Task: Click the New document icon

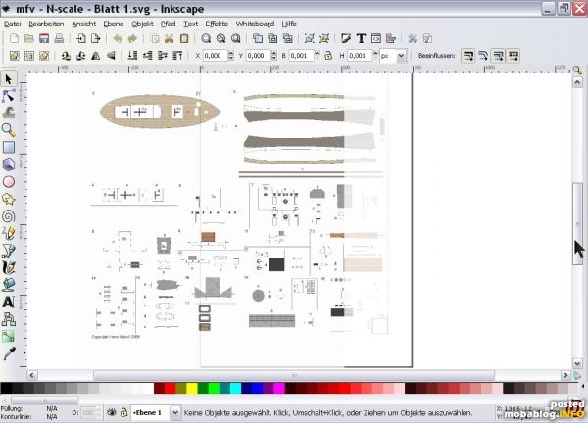Action: click(x=15, y=38)
